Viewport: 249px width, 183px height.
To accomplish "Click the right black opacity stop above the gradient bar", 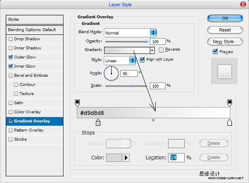I will pyautogui.click(x=229, y=103).
